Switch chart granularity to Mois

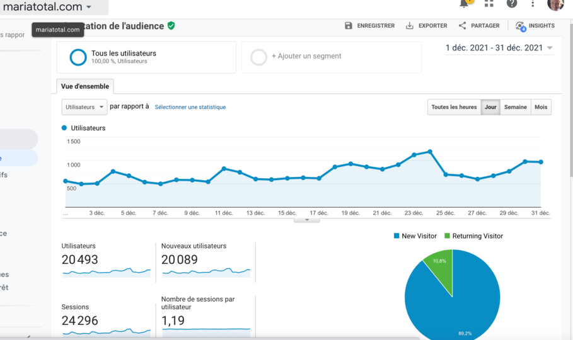[x=541, y=107]
